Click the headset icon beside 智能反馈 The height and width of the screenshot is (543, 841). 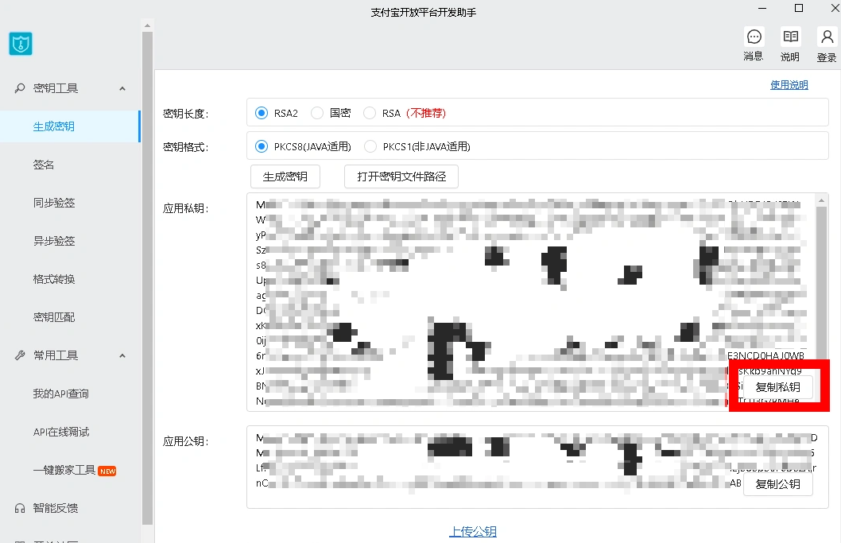pos(20,508)
